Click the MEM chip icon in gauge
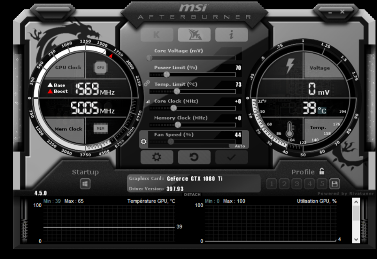Image resolution: width=377 pixels, height=259 pixels. pos(101,129)
